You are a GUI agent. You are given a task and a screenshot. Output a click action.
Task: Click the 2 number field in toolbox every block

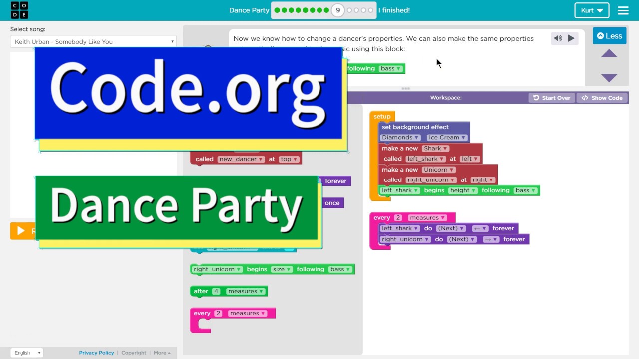pos(218,313)
